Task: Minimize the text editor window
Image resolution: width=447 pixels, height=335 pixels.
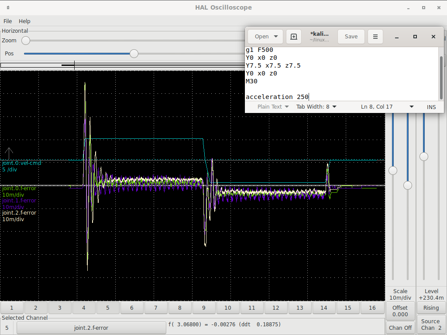Action: pyautogui.click(x=396, y=37)
